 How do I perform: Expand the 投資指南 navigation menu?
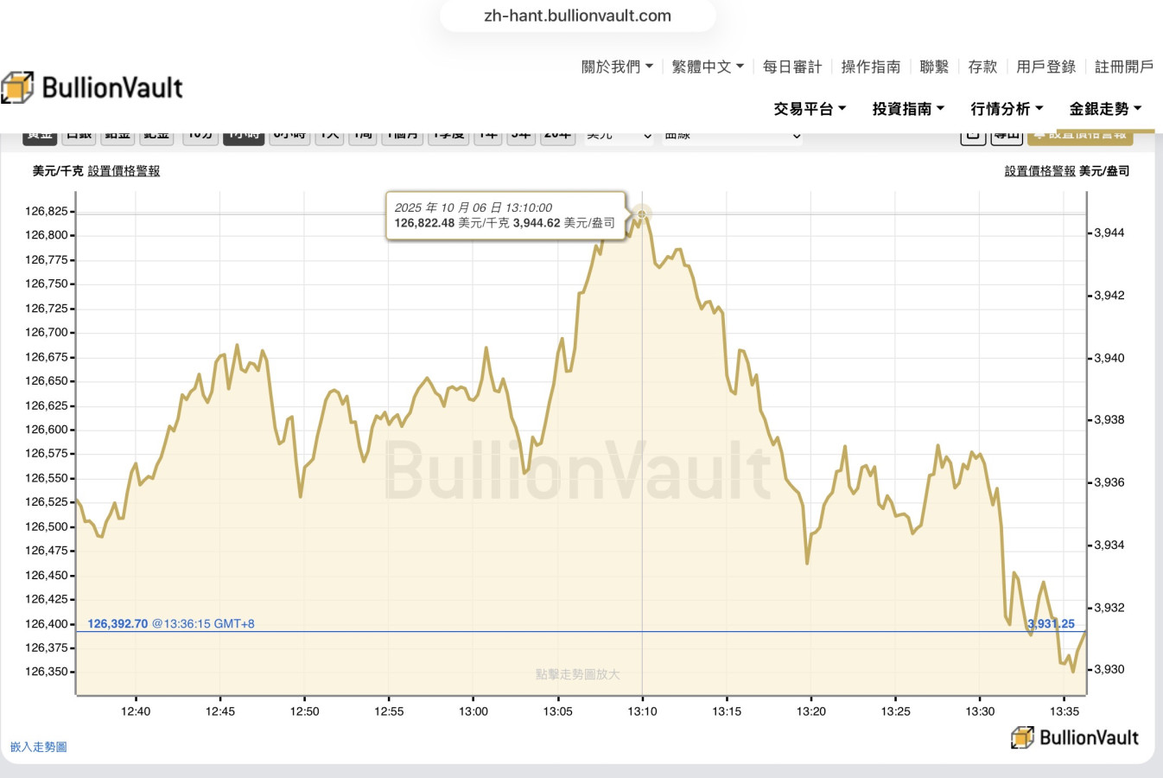click(x=908, y=109)
